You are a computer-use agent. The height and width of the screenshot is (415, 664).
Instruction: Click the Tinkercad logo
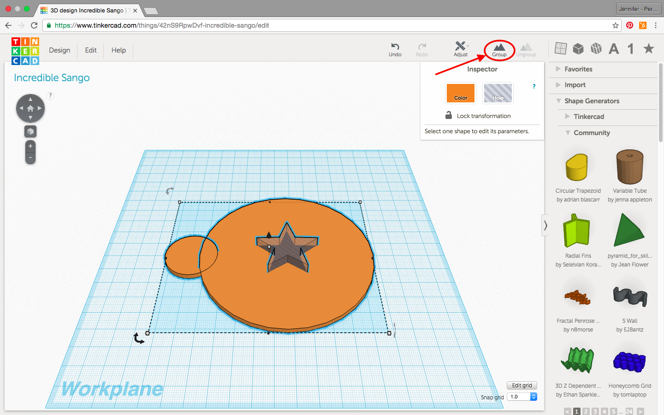pos(25,51)
